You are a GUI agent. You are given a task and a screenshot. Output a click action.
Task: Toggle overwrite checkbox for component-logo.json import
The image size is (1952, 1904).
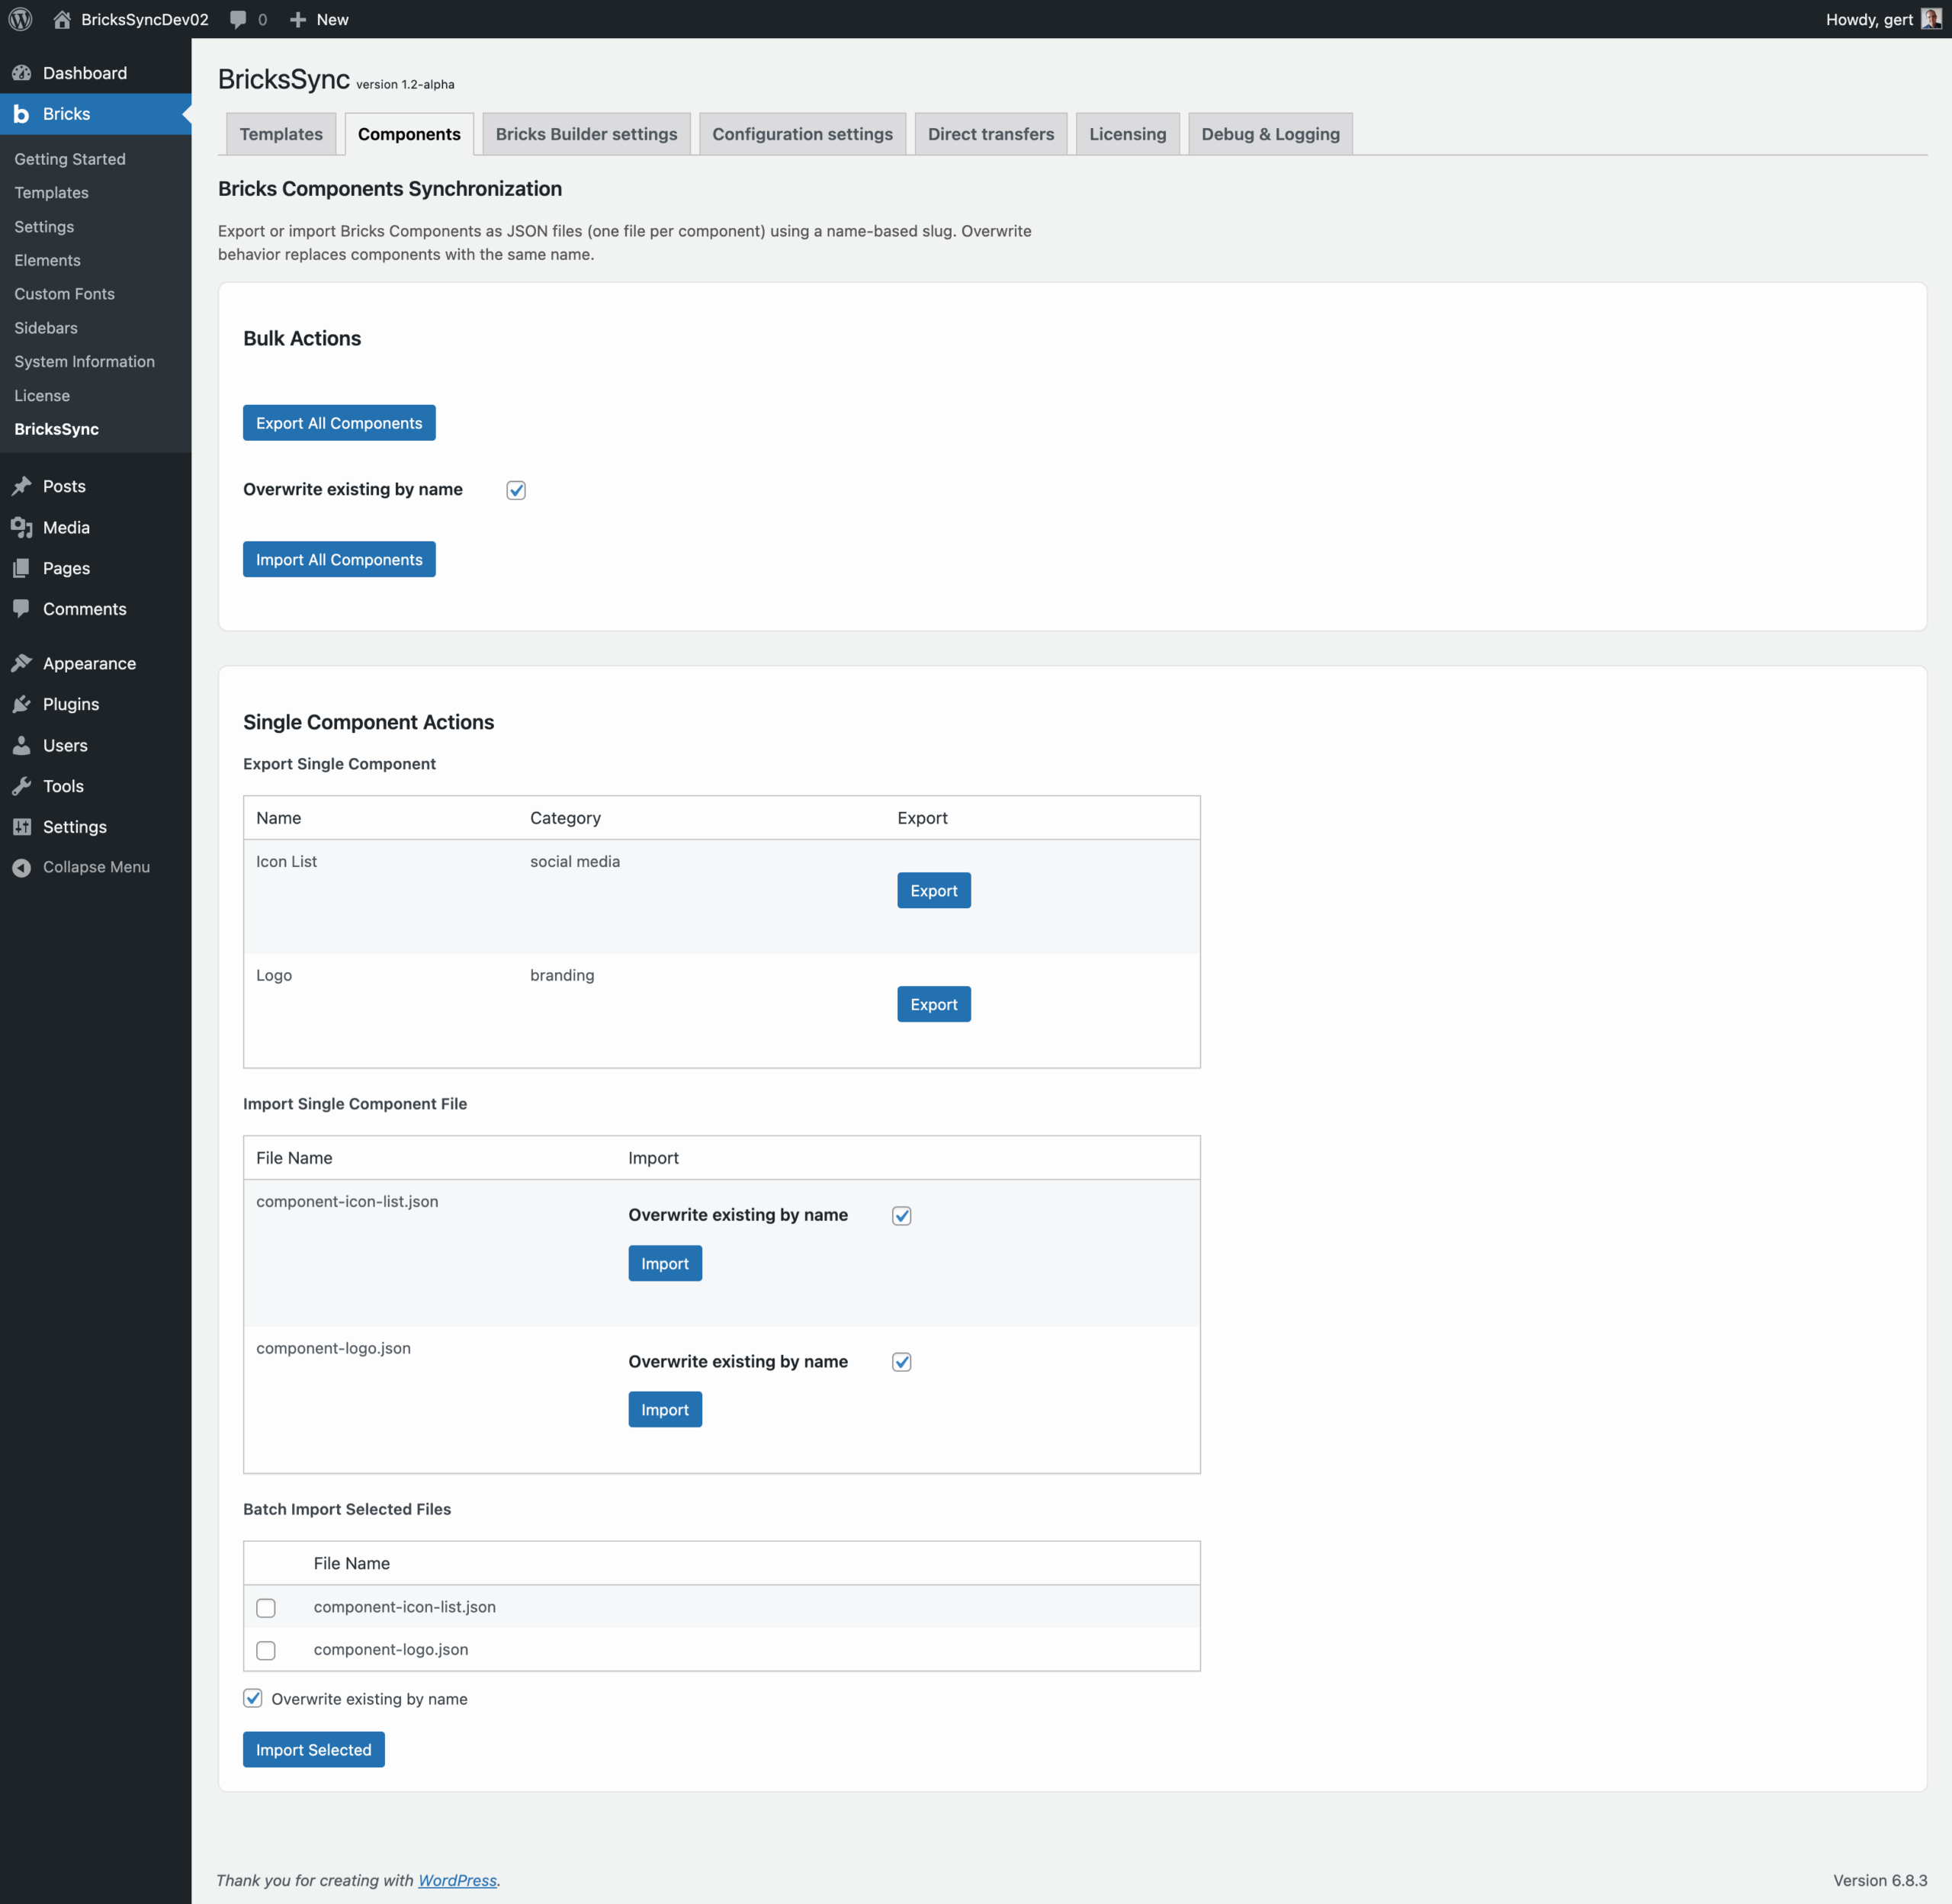(901, 1362)
